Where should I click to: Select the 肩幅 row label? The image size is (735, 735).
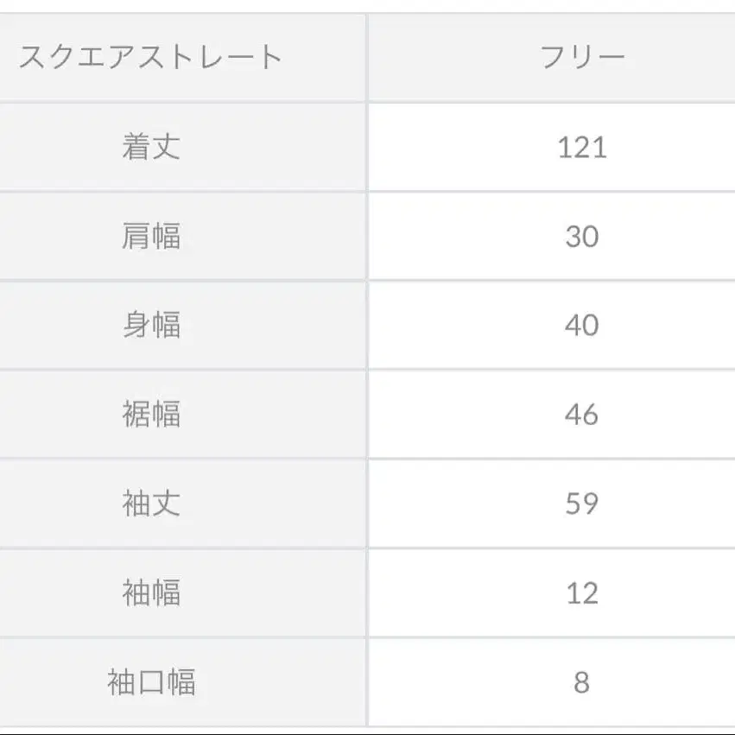(151, 236)
